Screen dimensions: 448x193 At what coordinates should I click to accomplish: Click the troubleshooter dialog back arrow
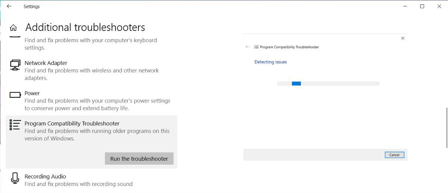point(248,47)
